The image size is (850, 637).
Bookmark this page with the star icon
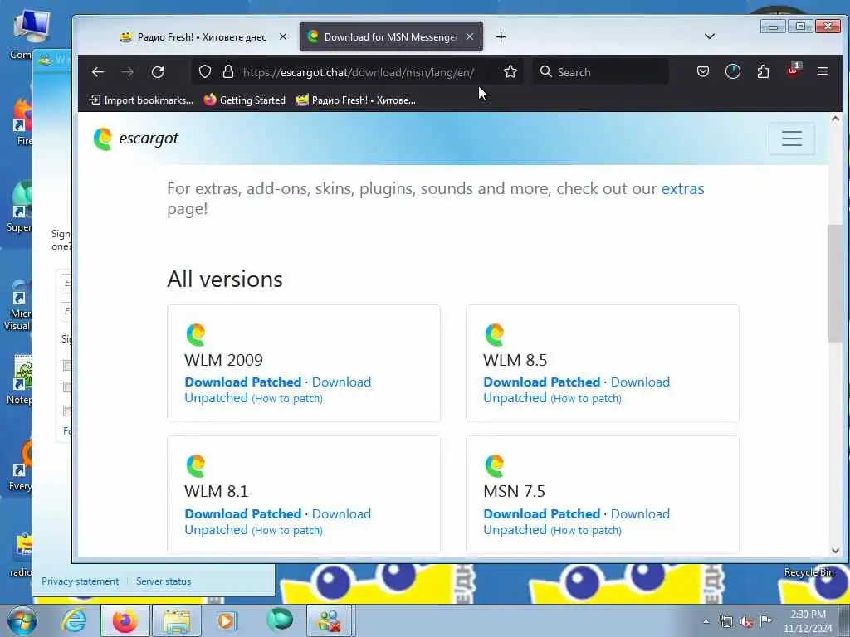(510, 71)
